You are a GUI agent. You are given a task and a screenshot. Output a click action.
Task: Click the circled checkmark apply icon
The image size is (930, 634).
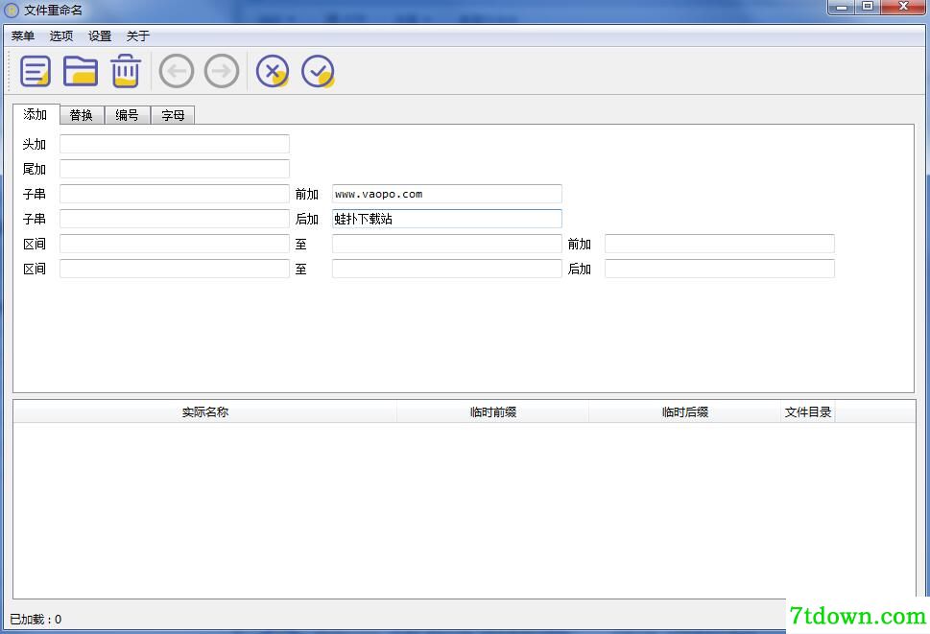coord(318,71)
